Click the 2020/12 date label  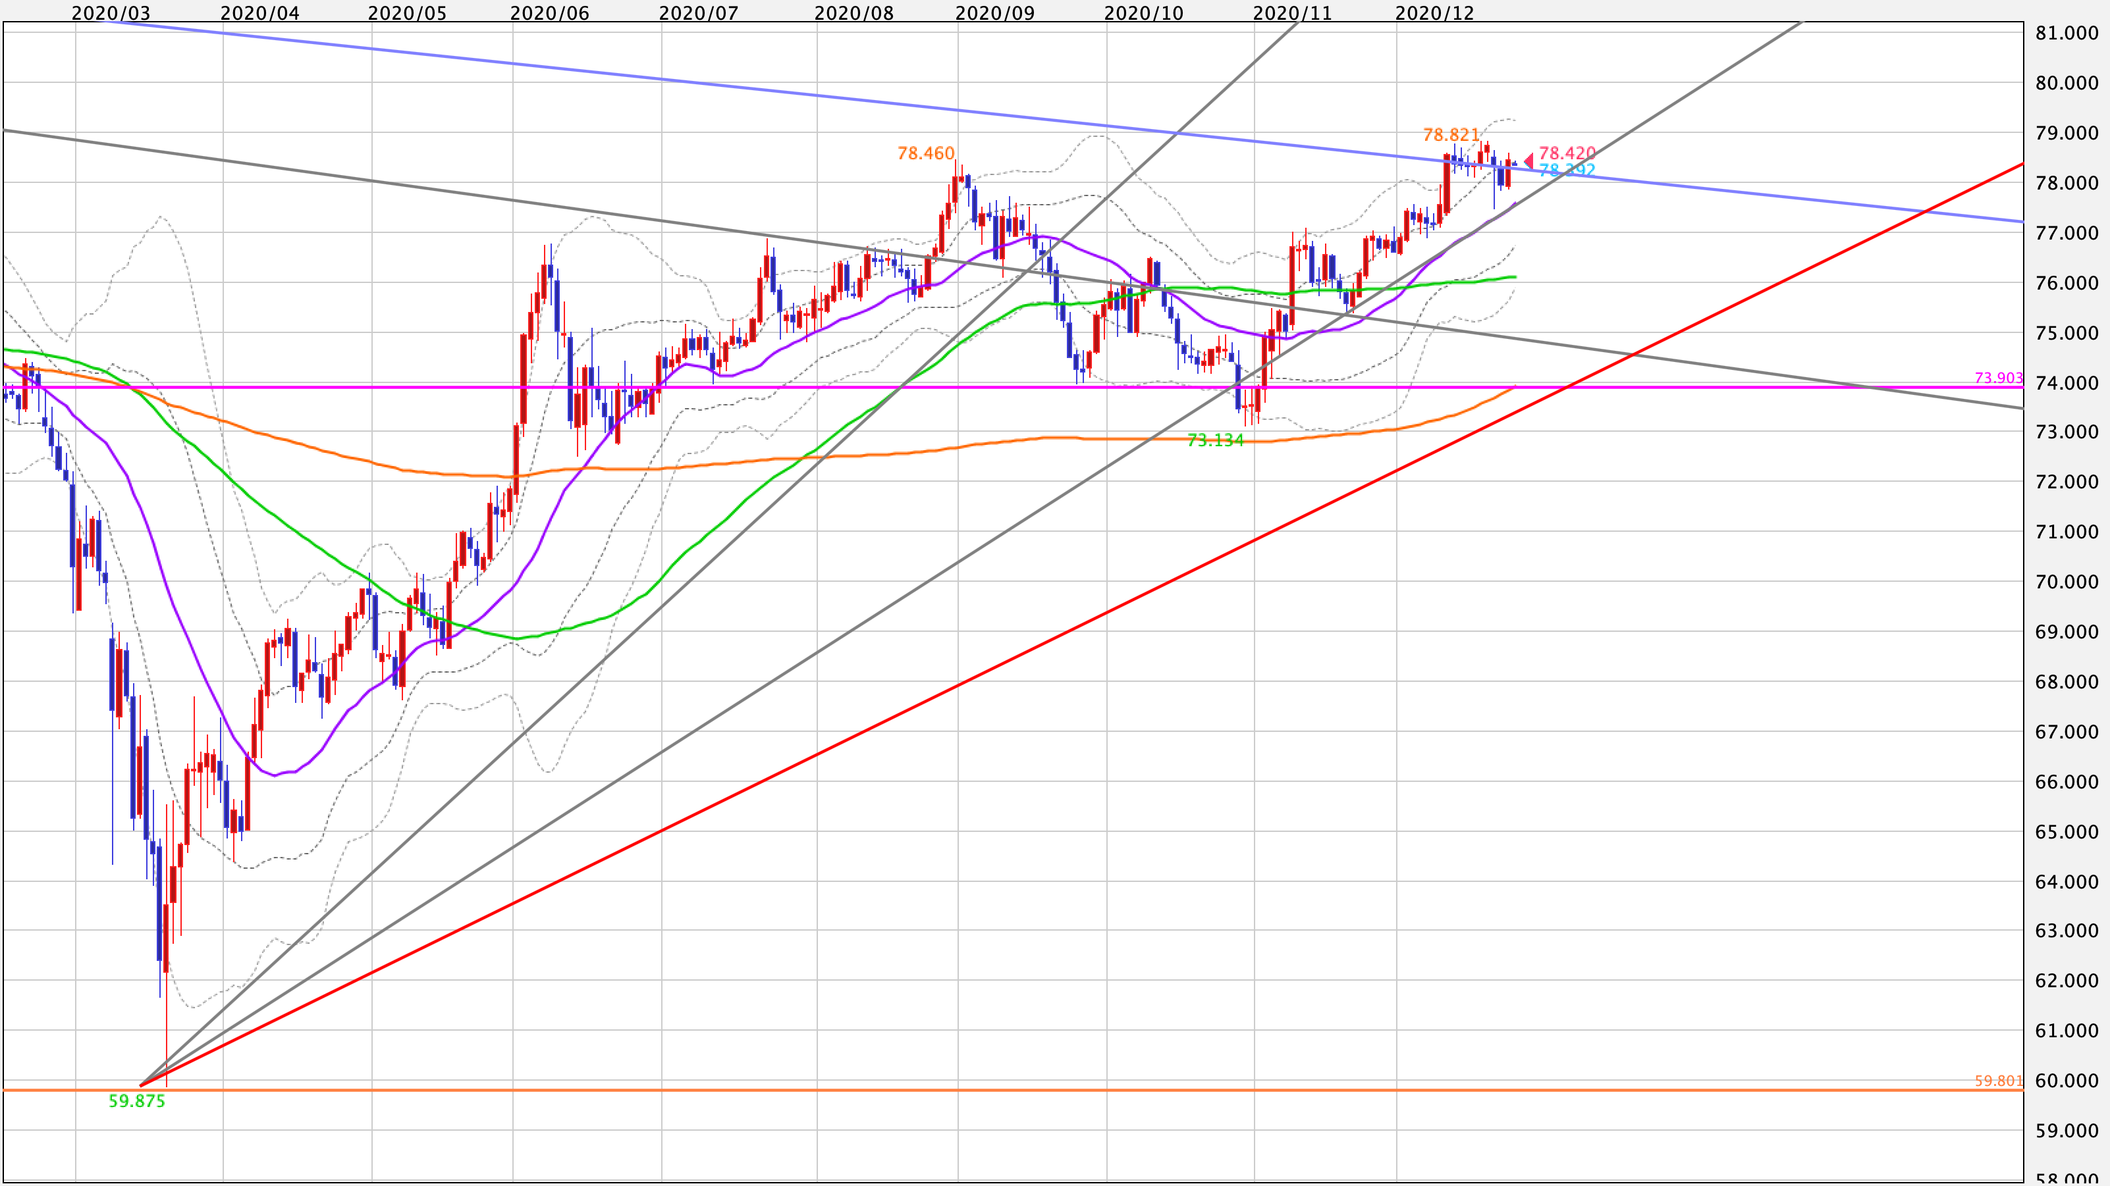1434,13
